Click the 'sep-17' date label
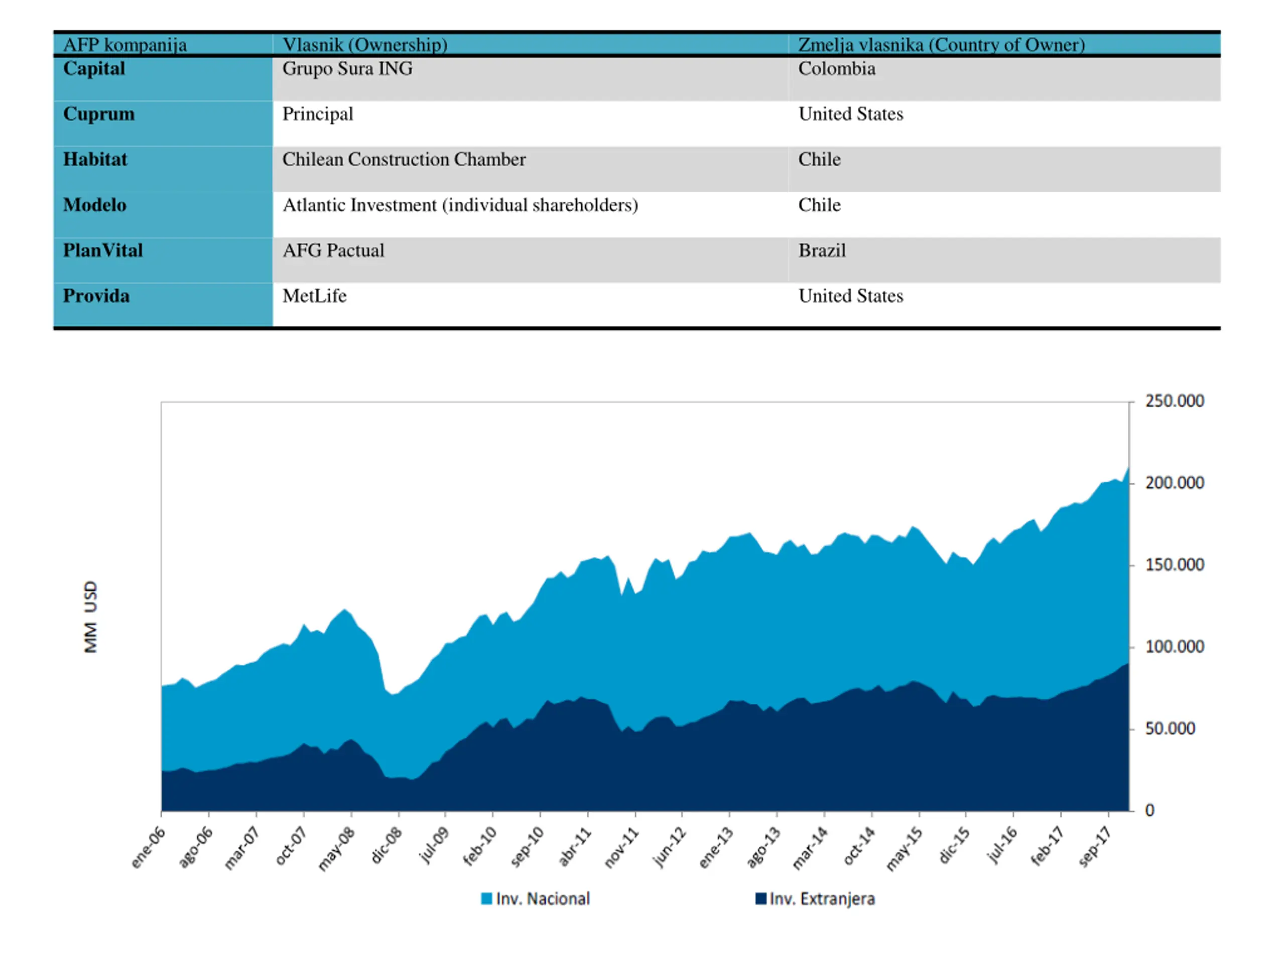This screenshot has width=1285, height=964. [x=1095, y=847]
